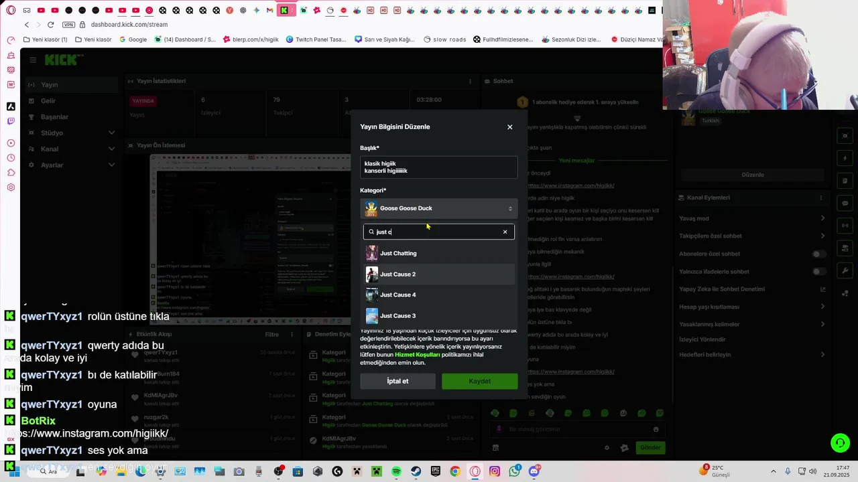Open Opera sidebar history clock icon

(11, 158)
